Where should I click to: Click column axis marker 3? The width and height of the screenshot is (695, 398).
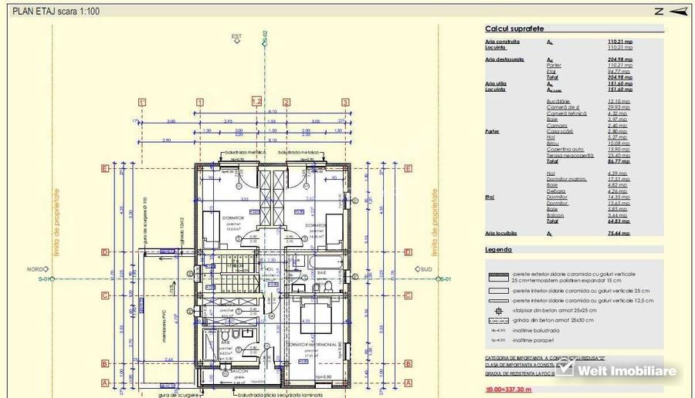coord(345,103)
